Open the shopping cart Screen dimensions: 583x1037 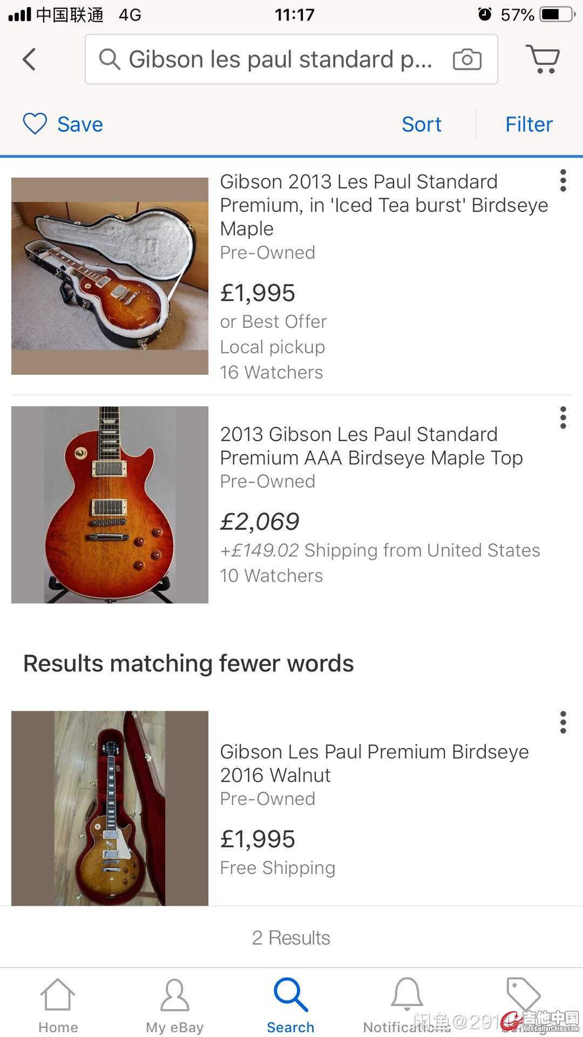[x=543, y=59]
